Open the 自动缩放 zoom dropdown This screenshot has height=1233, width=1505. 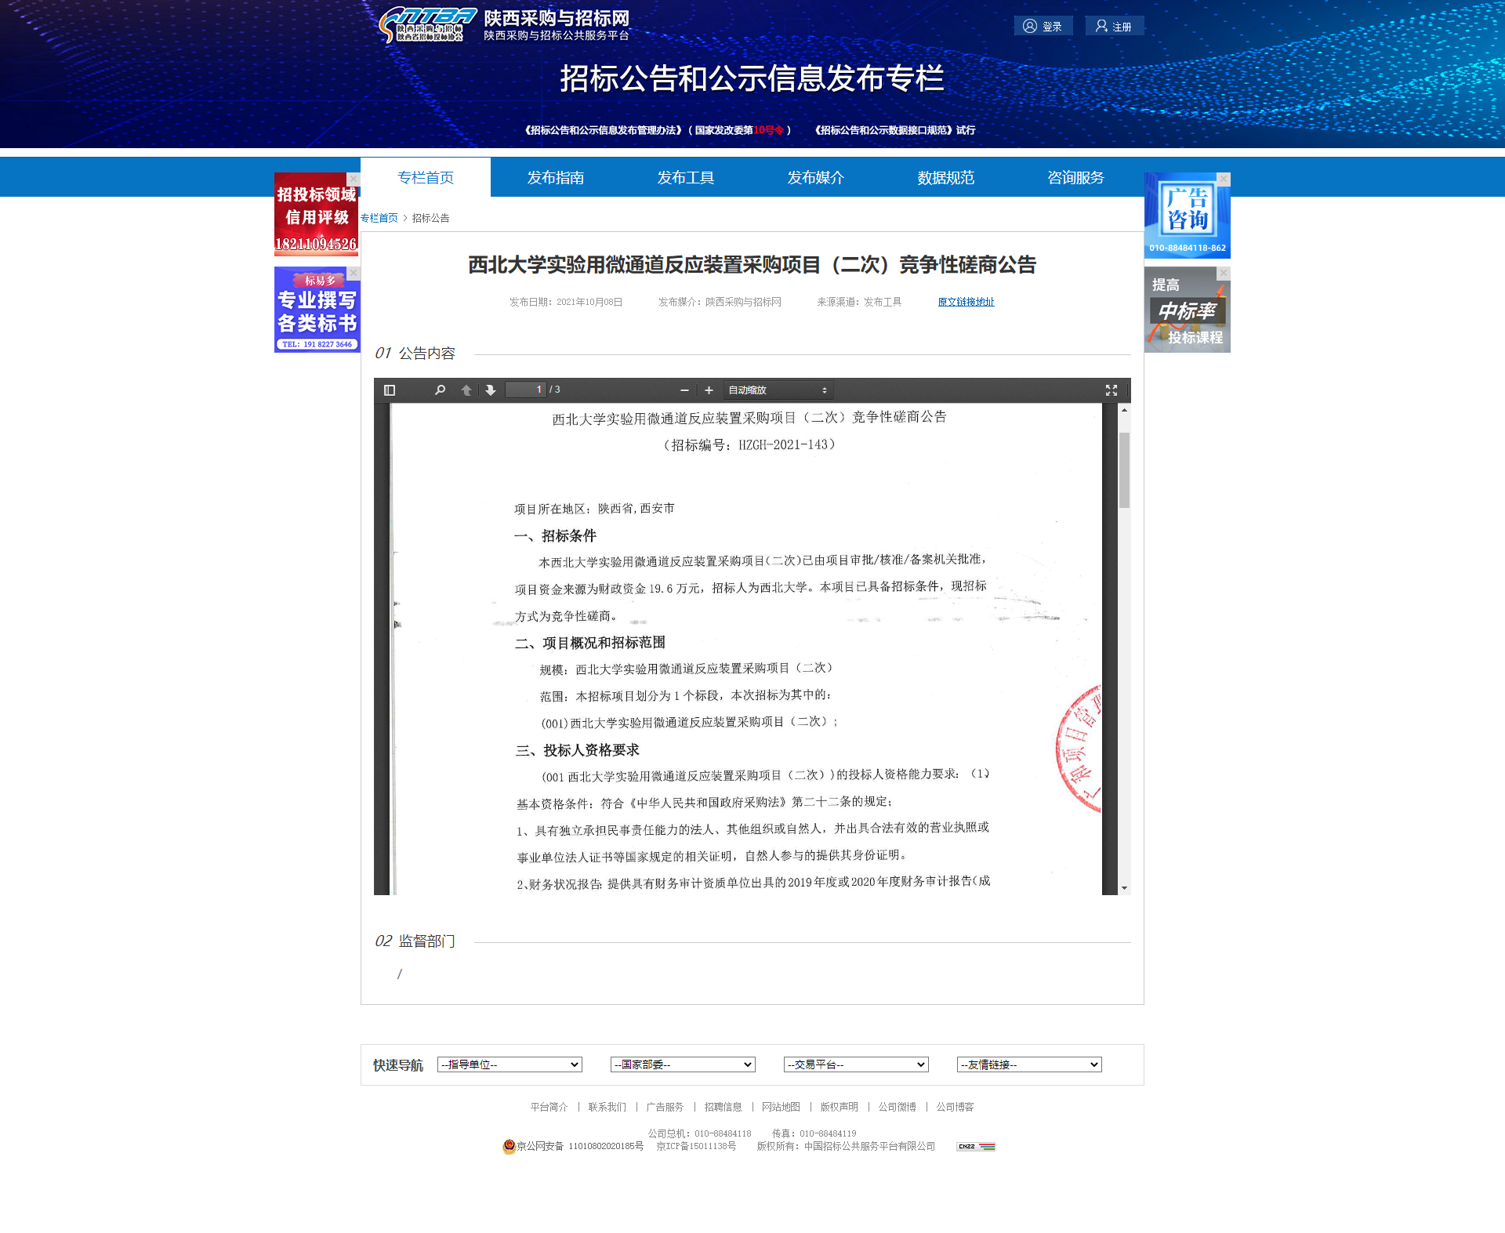(777, 390)
